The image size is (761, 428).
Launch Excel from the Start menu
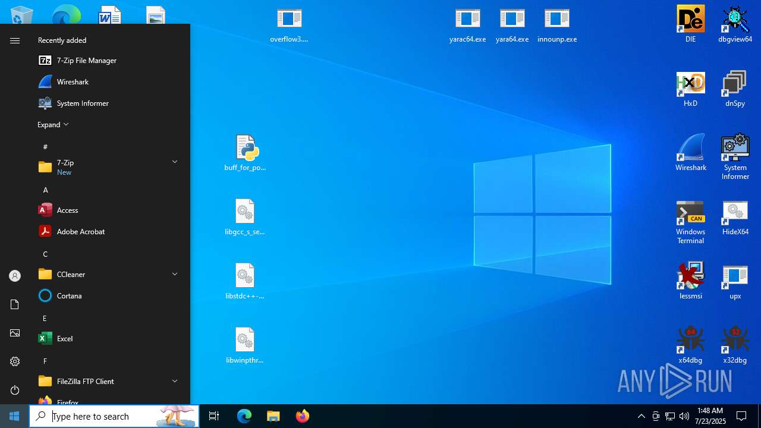(x=109, y=338)
